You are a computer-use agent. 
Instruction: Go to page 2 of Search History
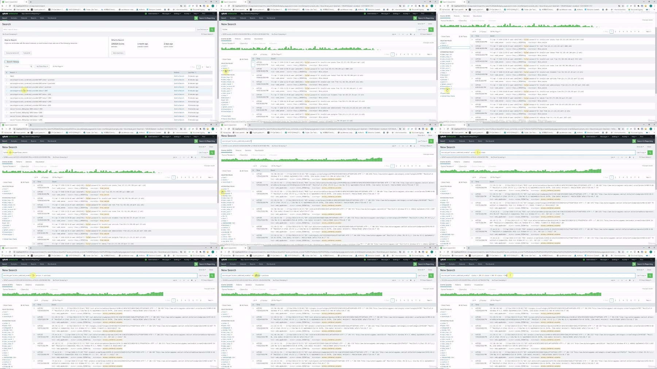coord(203,67)
